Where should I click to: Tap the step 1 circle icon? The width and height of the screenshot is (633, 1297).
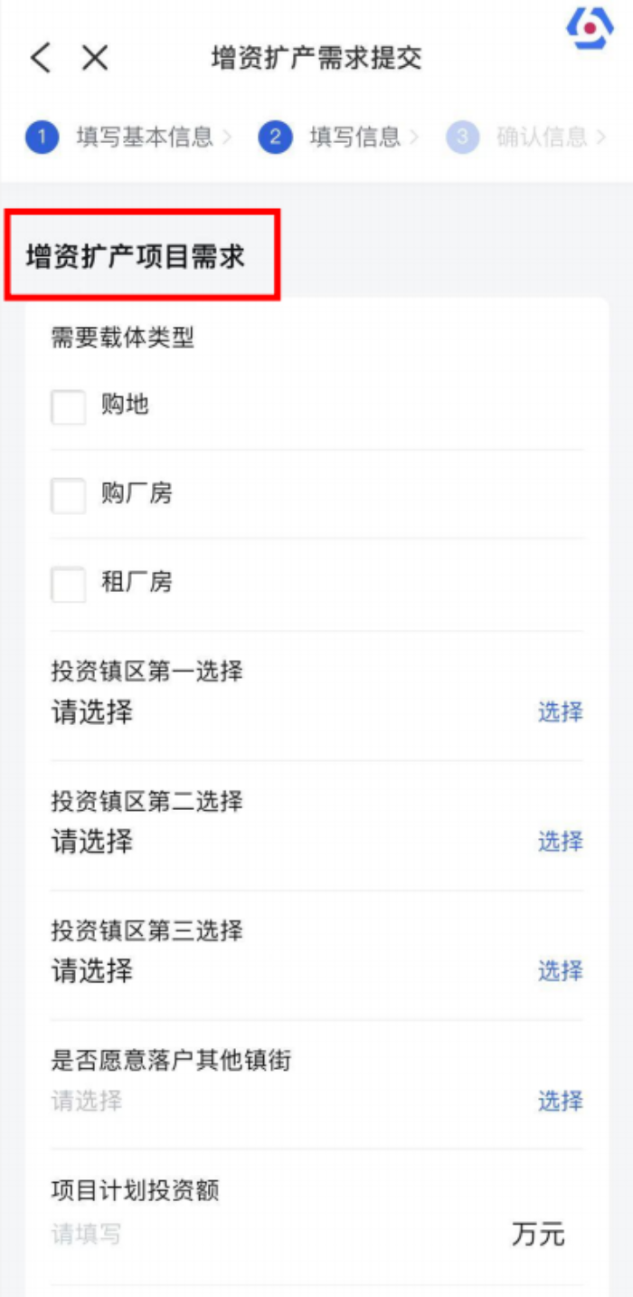[42, 138]
